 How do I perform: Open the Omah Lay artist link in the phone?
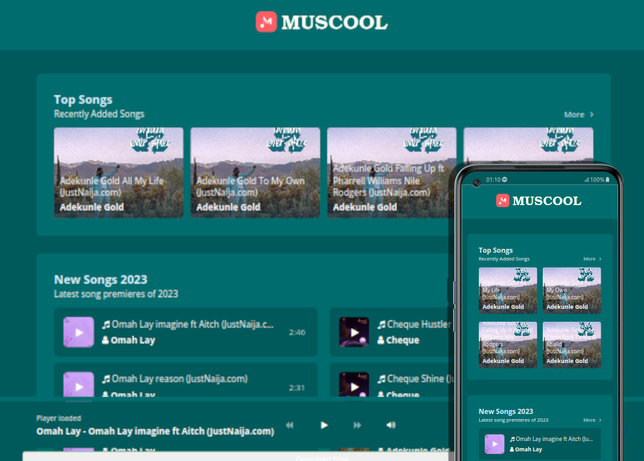click(x=529, y=449)
